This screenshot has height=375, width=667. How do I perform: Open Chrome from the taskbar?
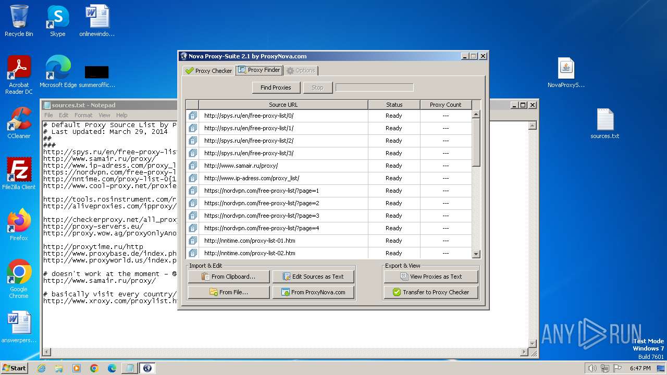pos(94,368)
